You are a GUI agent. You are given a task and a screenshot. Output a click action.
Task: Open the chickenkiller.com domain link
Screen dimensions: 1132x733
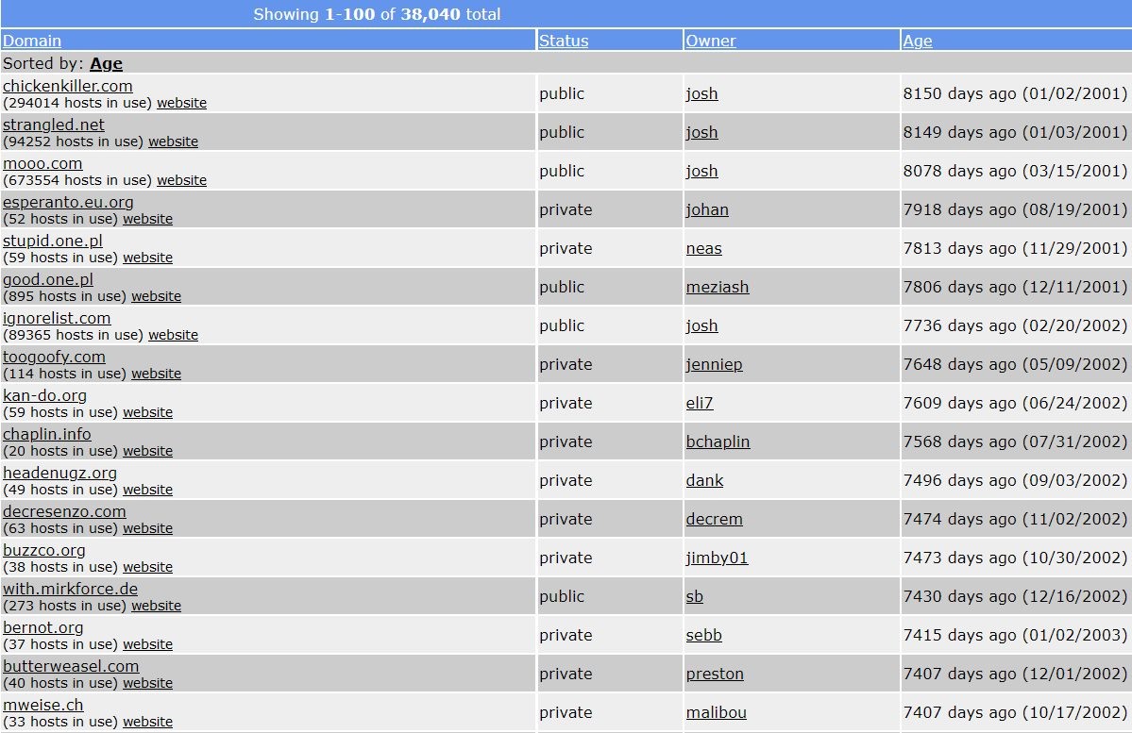68,86
